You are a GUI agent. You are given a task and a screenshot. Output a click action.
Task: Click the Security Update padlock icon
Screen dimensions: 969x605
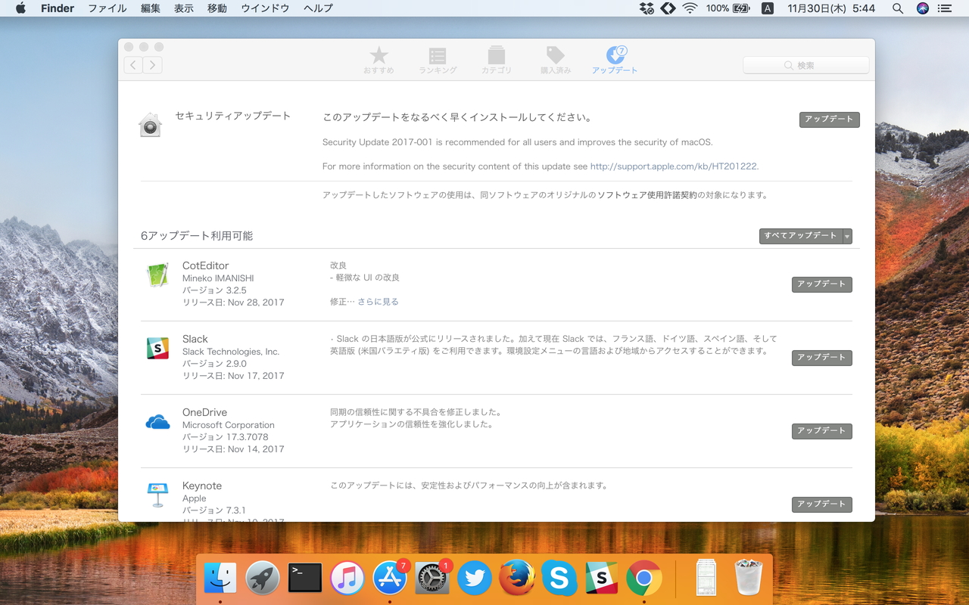point(150,124)
